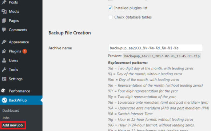Click the %n month representation line
Viewport: 211px width, 131px height.
[x=155, y=85]
